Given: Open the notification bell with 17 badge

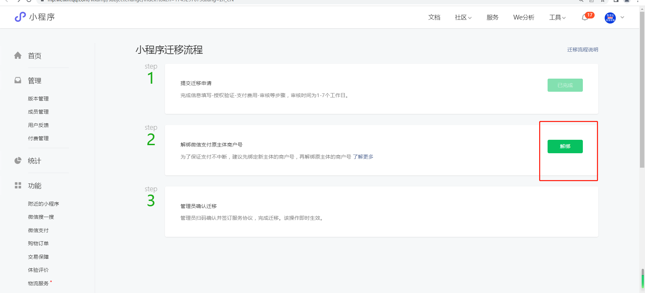Looking at the screenshot, I should (585, 17).
